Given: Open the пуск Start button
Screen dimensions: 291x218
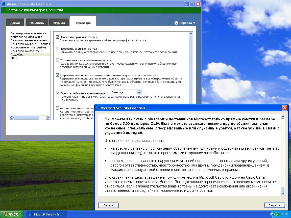Looking at the screenshot, I should point(12,214).
